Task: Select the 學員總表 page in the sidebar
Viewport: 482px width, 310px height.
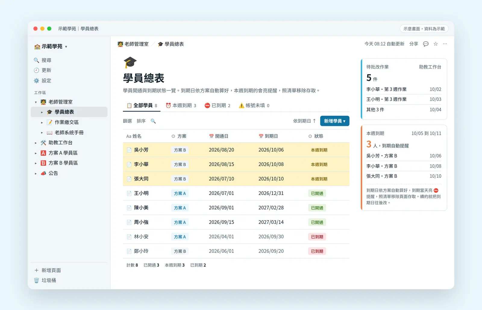Action: 69,112
